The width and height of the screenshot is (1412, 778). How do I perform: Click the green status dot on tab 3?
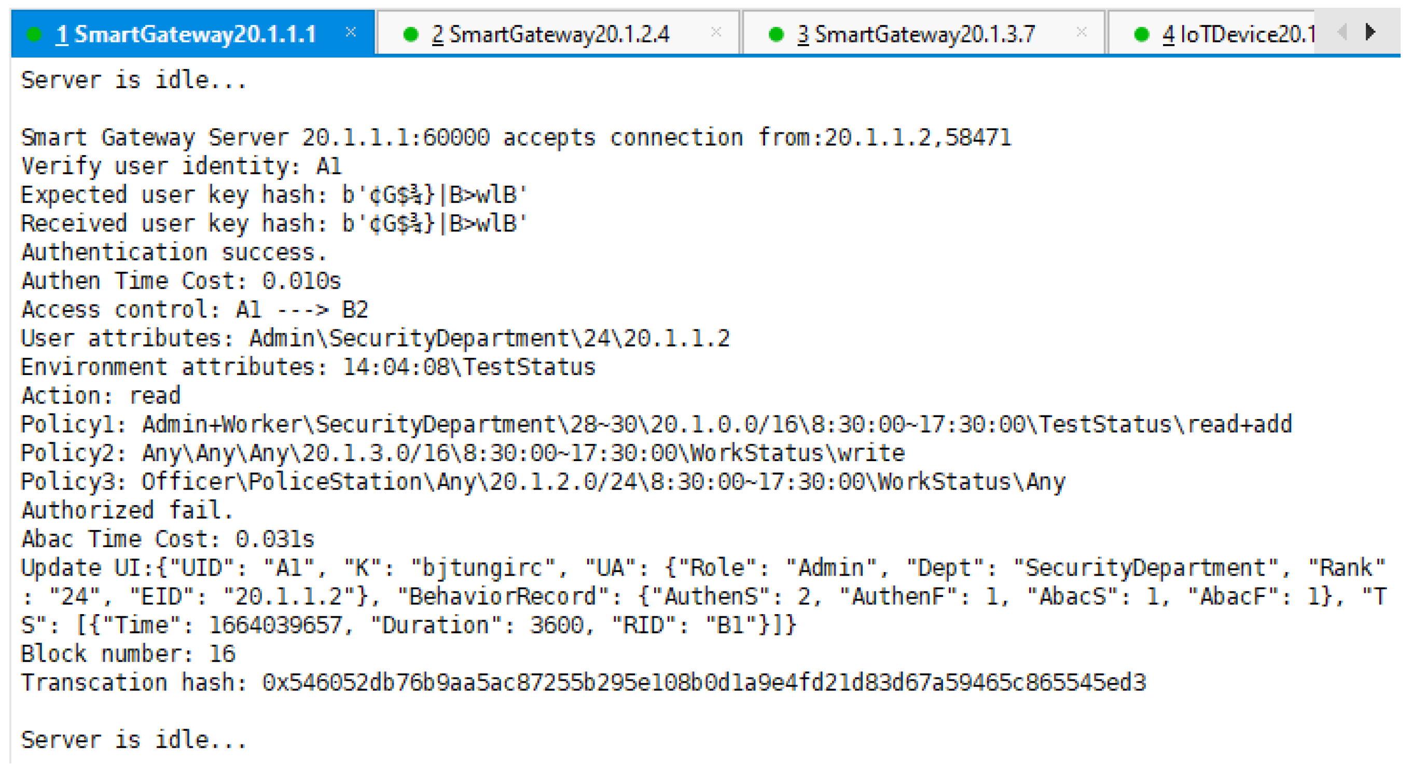(x=776, y=35)
